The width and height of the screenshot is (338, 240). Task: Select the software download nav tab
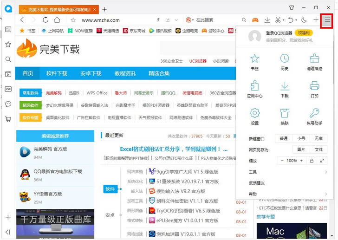pos(57,73)
